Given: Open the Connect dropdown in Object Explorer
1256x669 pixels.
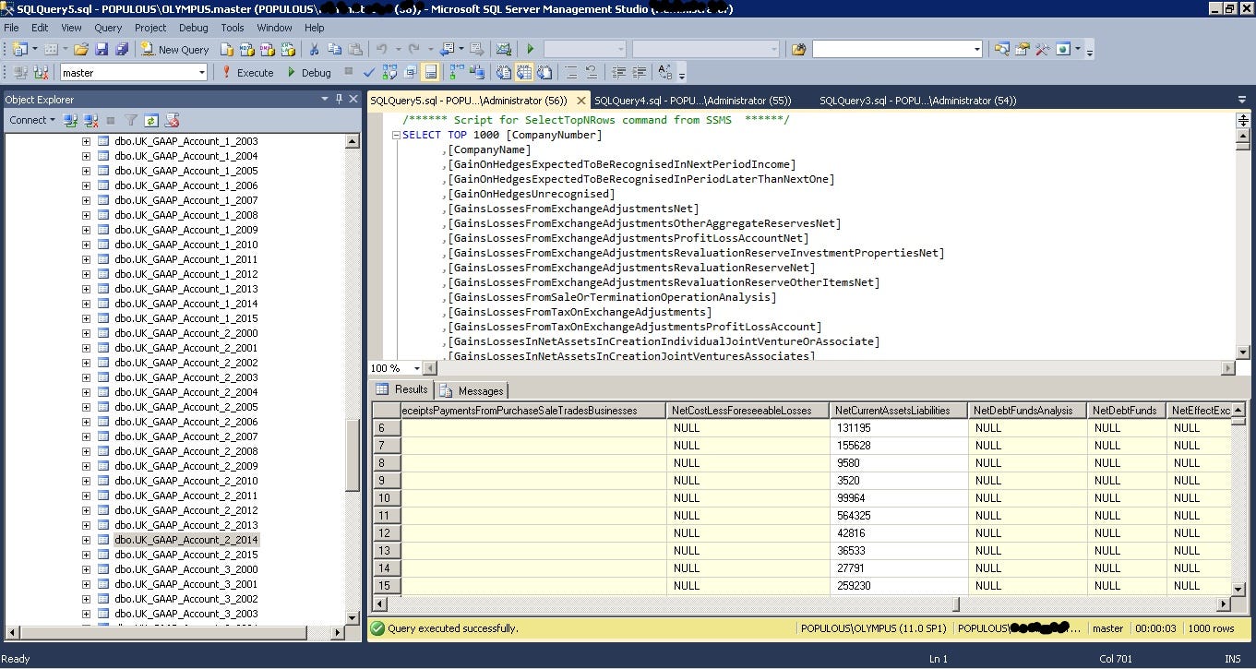Looking at the screenshot, I should click(32, 120).
